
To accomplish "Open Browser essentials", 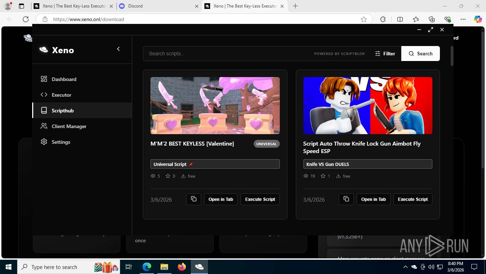I will (x=447, y=19).
